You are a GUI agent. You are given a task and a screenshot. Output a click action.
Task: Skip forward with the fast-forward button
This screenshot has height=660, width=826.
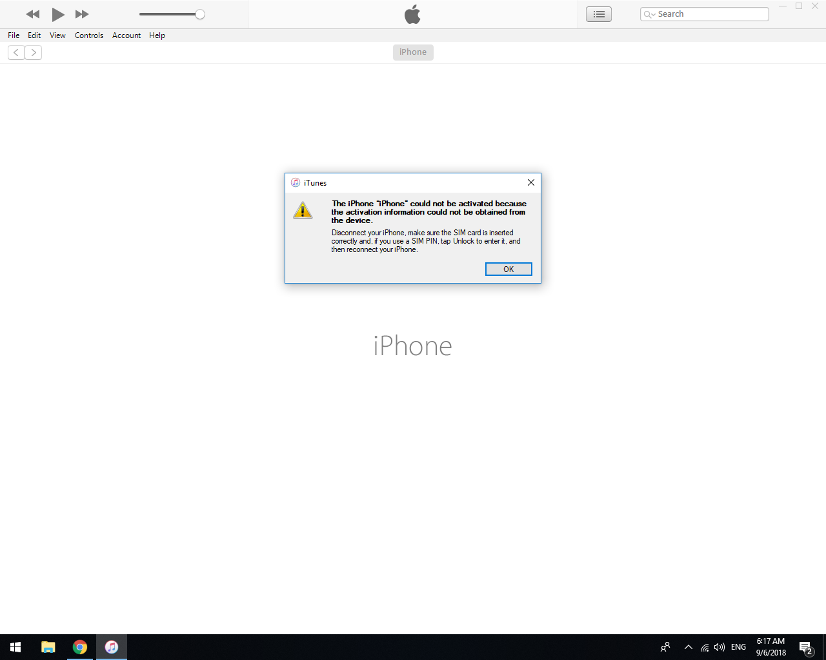pos(82,14)
